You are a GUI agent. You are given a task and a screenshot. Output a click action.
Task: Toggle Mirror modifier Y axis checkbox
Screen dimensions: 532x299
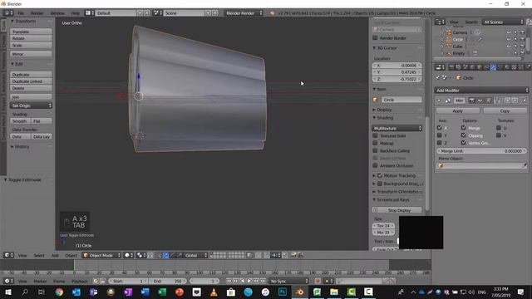pyautogui.click(x=440, y=135)
